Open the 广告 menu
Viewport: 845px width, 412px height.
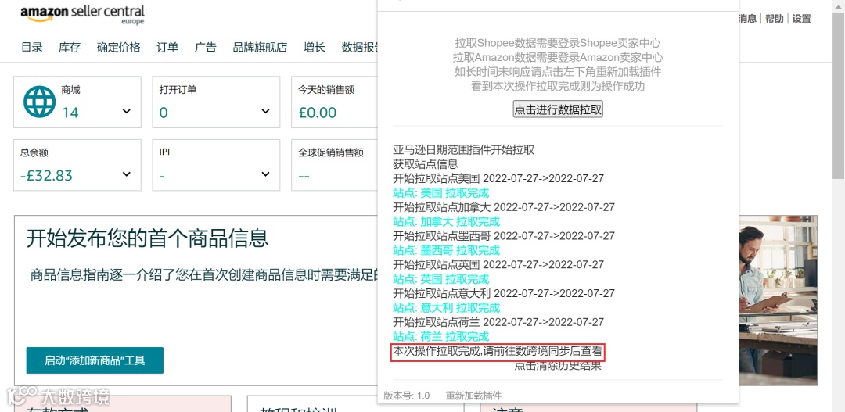click(x=205, y=47)
